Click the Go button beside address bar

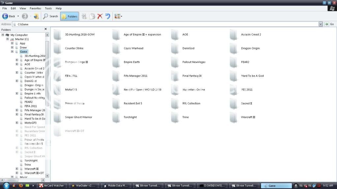[x=329, y=24]
